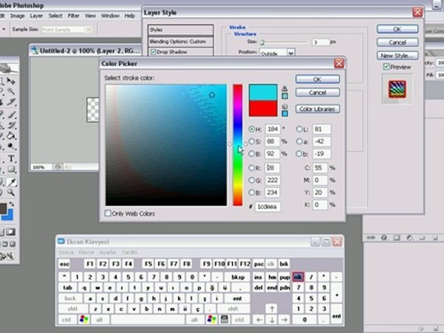Click the R value input field
444x333 pixels.
click(x=272, y=167)
